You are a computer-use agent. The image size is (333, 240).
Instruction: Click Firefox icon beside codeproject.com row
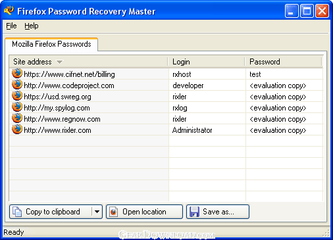(x=17, y=85)
